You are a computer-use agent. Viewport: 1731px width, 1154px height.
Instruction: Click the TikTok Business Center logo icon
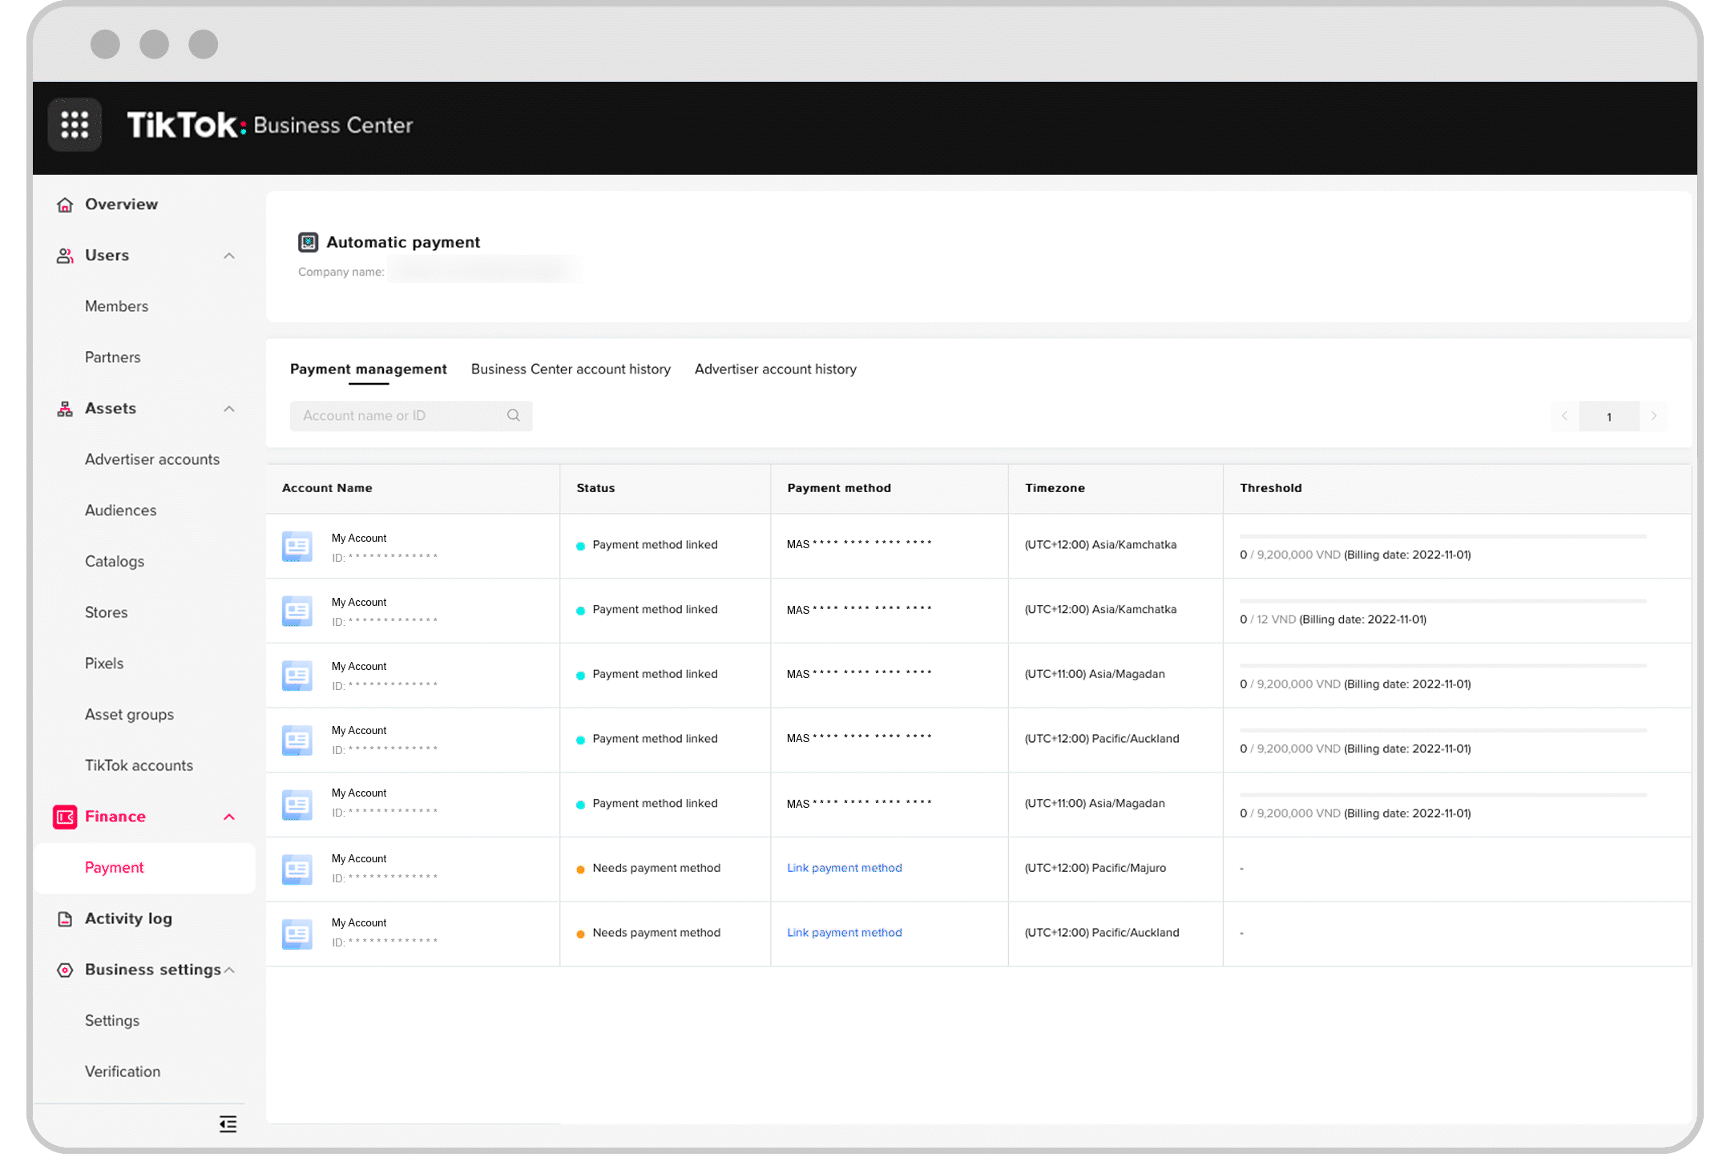72,123
